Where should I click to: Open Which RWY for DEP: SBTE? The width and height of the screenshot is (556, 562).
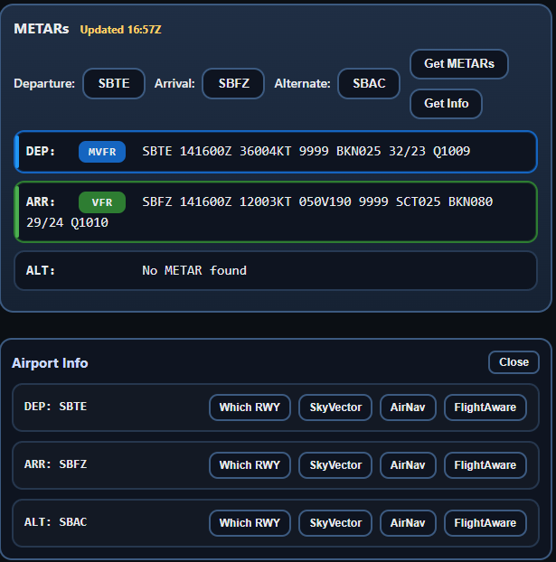pos(250,407)
